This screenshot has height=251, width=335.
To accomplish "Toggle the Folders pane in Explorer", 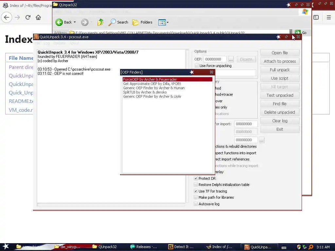I will 142,22.
